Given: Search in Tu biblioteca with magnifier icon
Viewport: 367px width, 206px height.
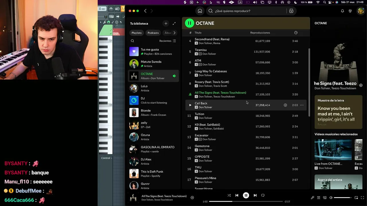Looking at the screenshot, I should [132, 41].
